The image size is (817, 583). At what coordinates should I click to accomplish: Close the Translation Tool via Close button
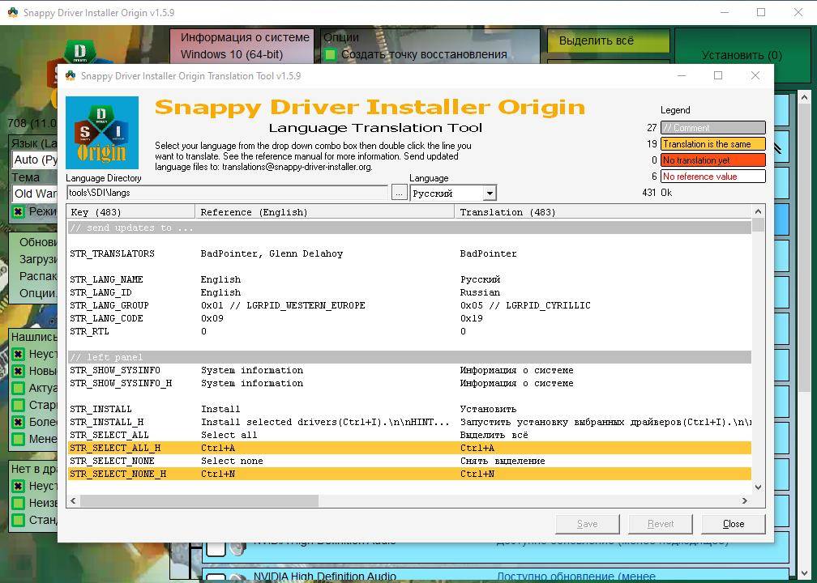pos(733,524)
